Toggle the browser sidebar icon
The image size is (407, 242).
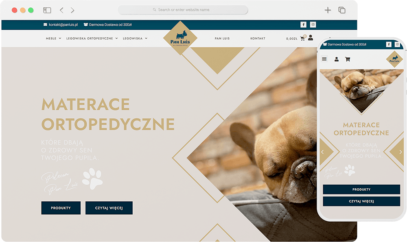pos(47,10)
